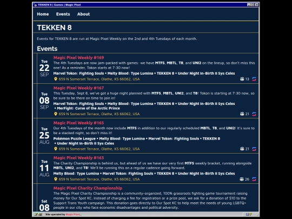This screenshot has width=292, height=219.
Task: Open the address link under Weekly #167
Action: [x=99, y=114]
